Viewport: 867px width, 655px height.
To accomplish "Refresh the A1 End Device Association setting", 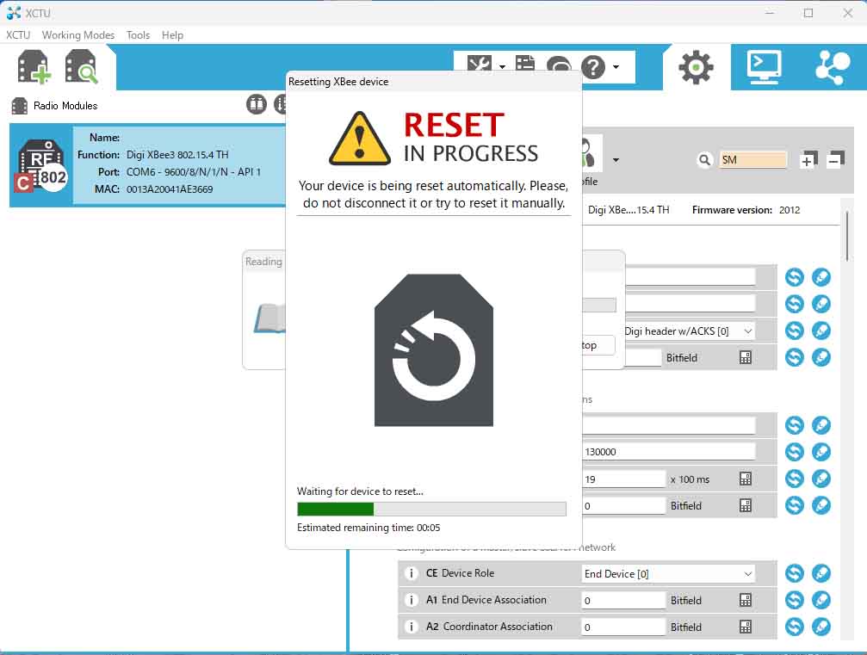I will [x=795, y=600].
